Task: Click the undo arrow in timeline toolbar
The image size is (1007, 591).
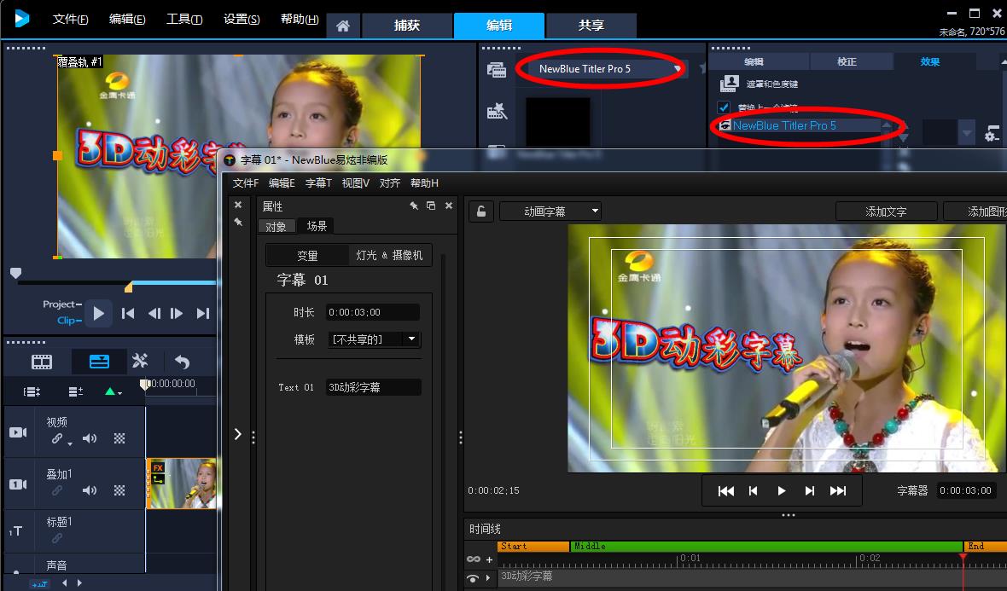Action: coord(182,362)
